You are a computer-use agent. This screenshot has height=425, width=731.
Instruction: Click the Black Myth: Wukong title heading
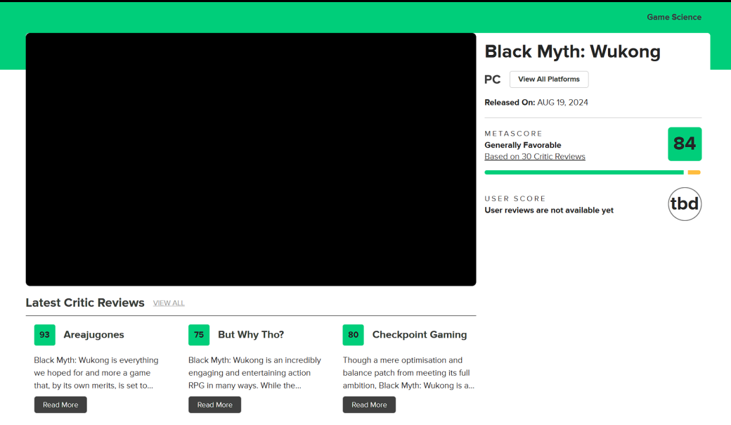572,52
